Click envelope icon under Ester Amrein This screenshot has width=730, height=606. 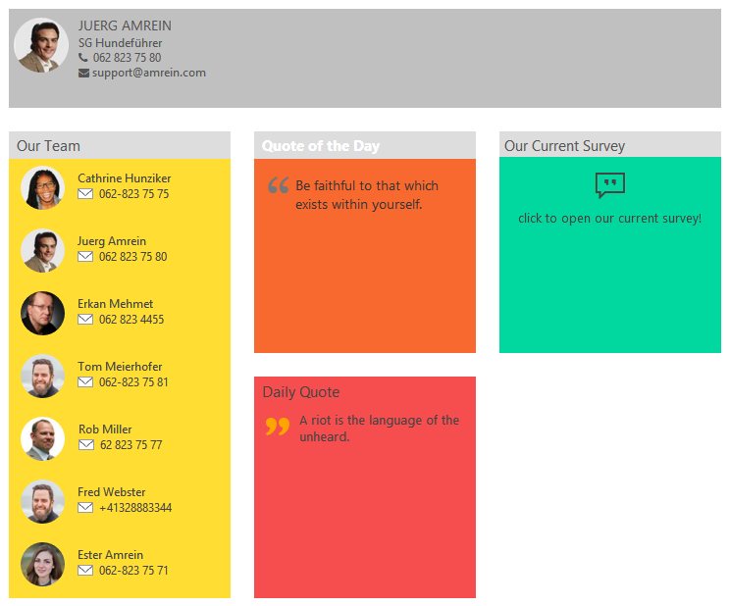click(x=85, y=571)
